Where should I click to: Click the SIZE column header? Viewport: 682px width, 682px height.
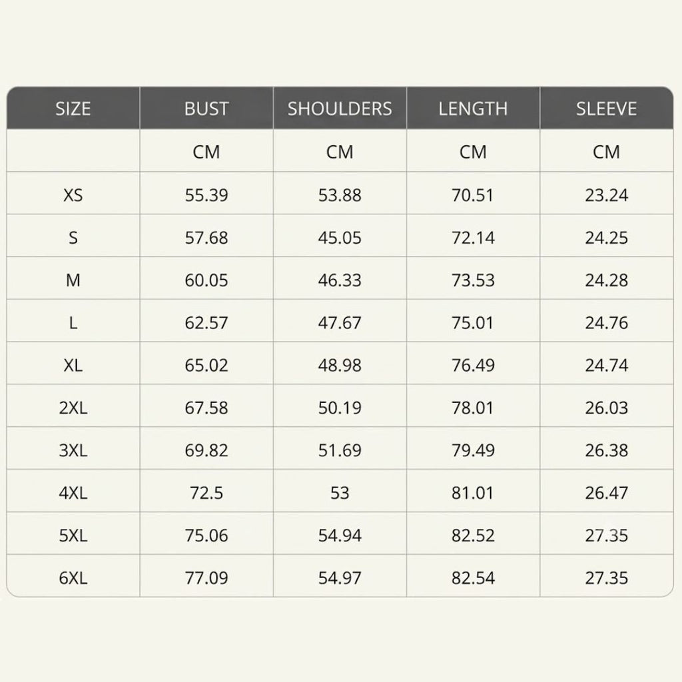point(73,109)
